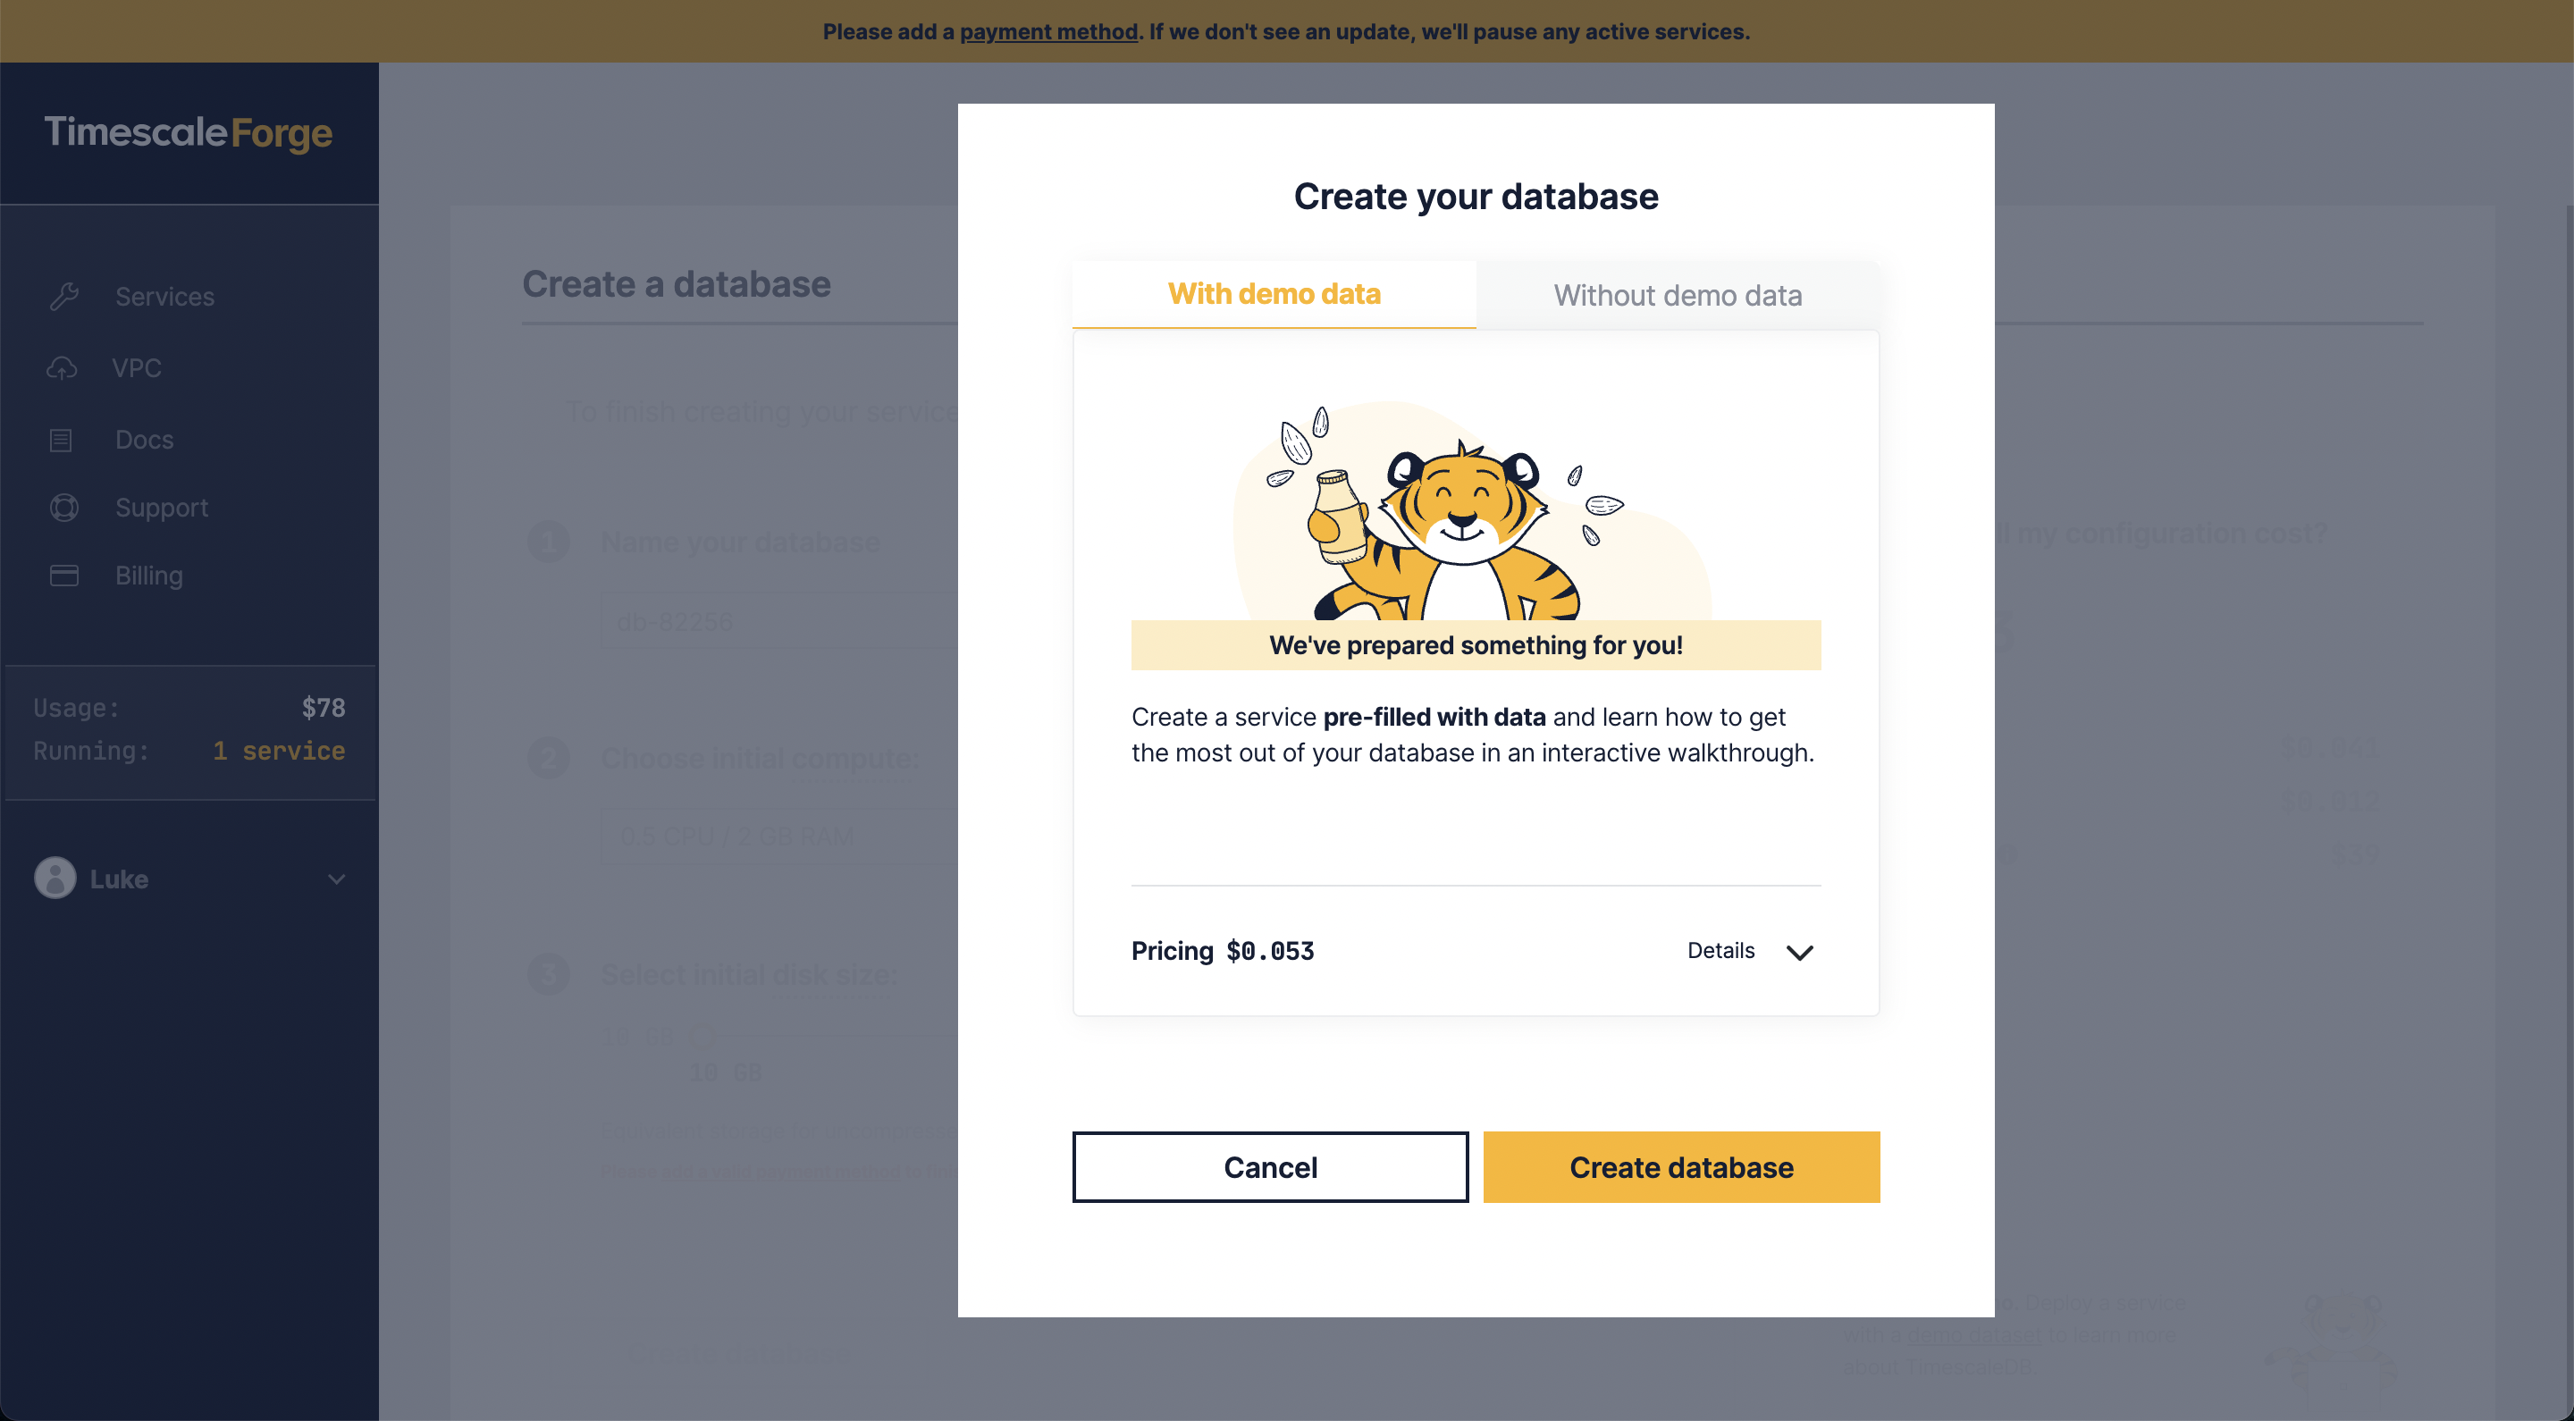Image resolution: width=2574 pixels, height=1421 pixels.
Task: Select the Services wrench icon in sidebar
Action: (63, 296)
